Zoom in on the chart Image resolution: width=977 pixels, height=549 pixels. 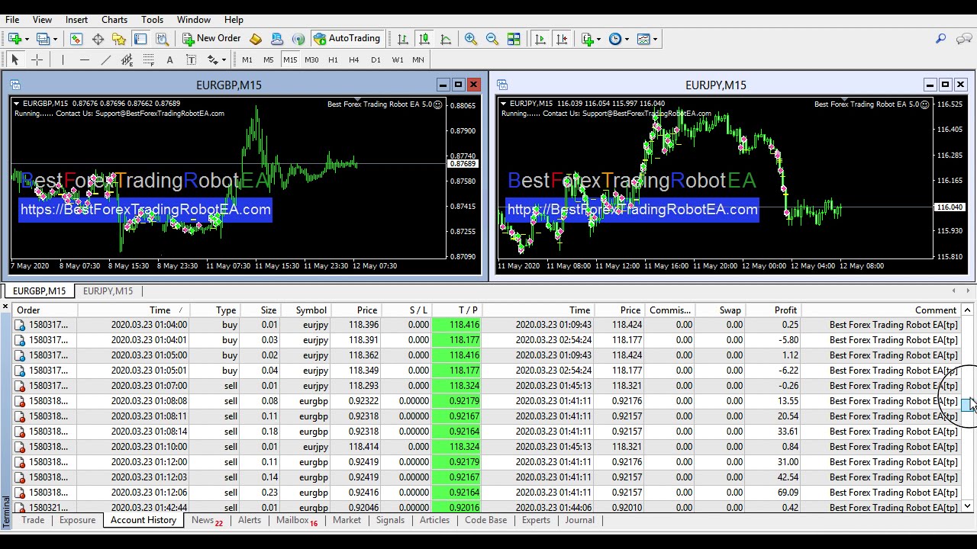(x=471, y=39)
